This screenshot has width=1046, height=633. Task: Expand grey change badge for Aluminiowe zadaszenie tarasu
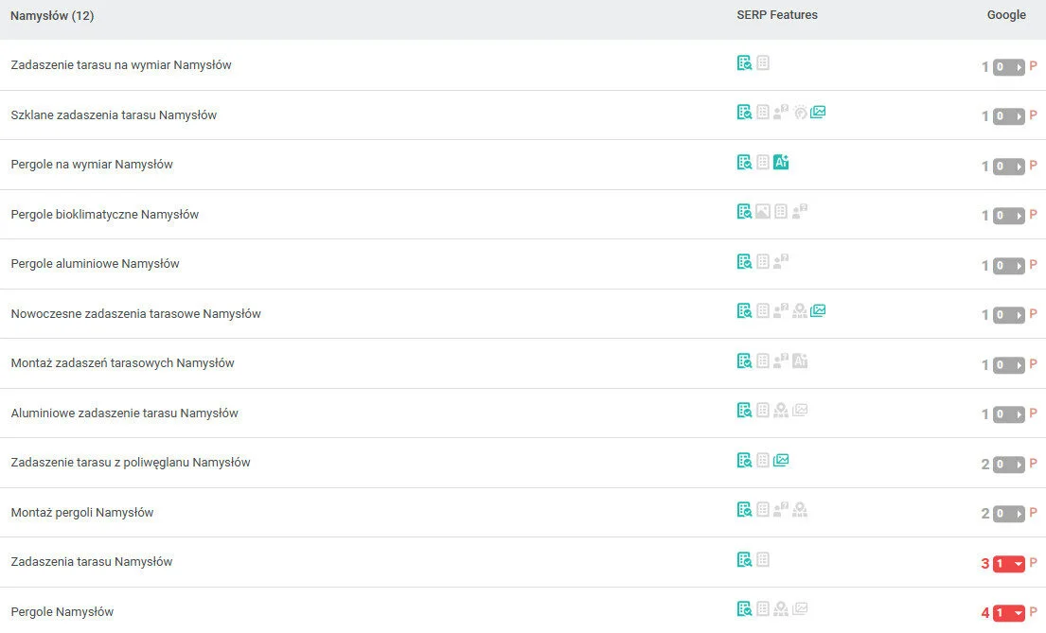[x=1008, y=414]
